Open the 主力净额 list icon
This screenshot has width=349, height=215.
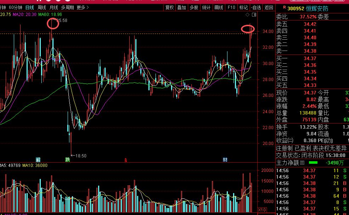(x=302, y=163)
